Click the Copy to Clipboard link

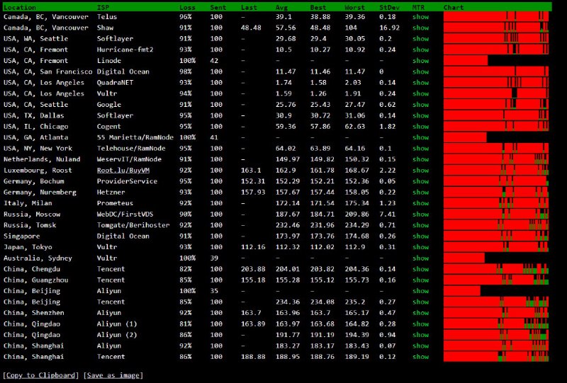click(40, 375)
